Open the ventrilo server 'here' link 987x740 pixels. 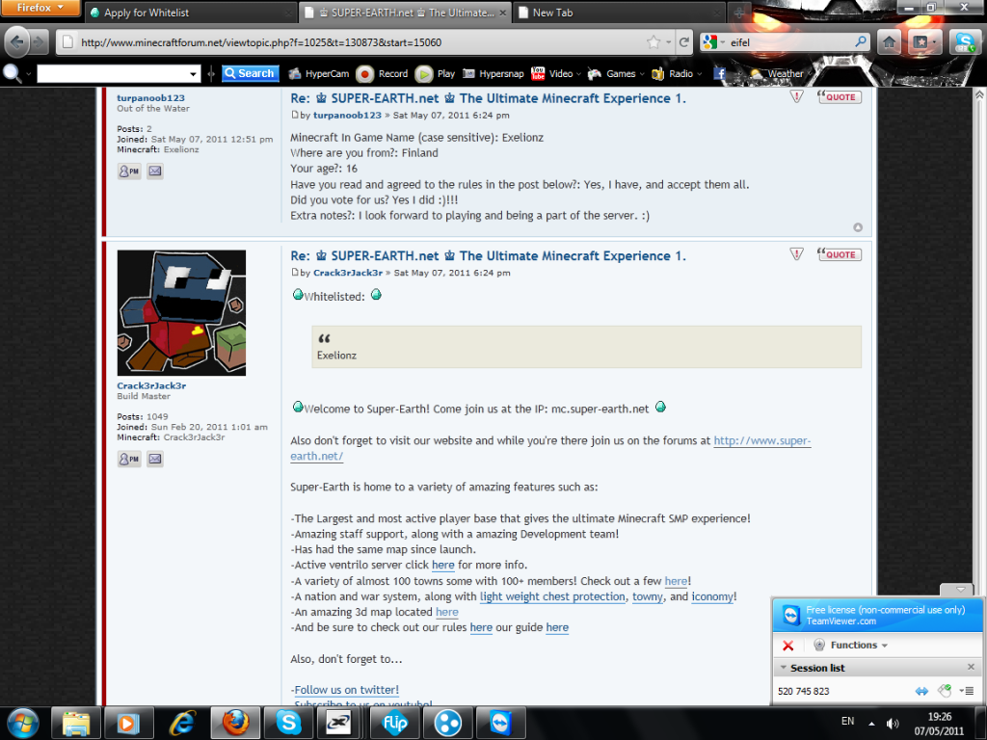pyautogui.click(x=443, y=565)
